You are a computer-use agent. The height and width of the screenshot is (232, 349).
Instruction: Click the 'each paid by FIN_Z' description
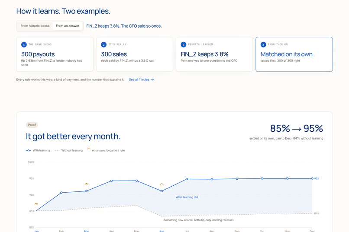(x=127, y=61)
